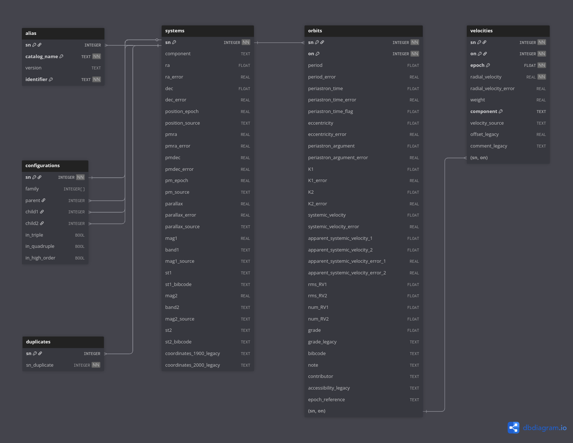
Task: Click the '(sn, on)' index row in orbits
Action: coord(363,411)
